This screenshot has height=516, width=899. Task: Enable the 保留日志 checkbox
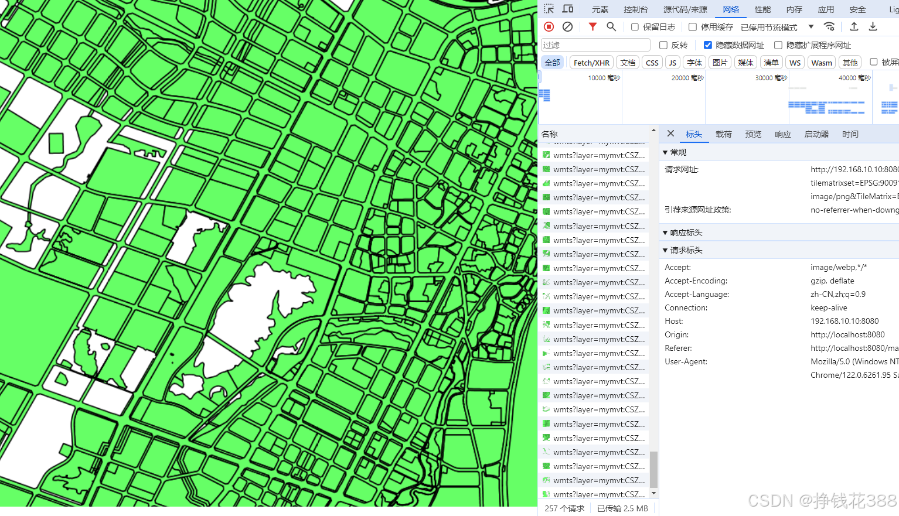click(x=635, y=26)
